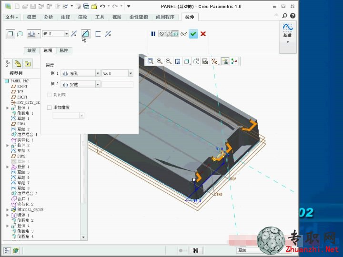Viewport: 343px width, 257px height.
Task: Select extrude as surface icon
Action: coord(20,34)
